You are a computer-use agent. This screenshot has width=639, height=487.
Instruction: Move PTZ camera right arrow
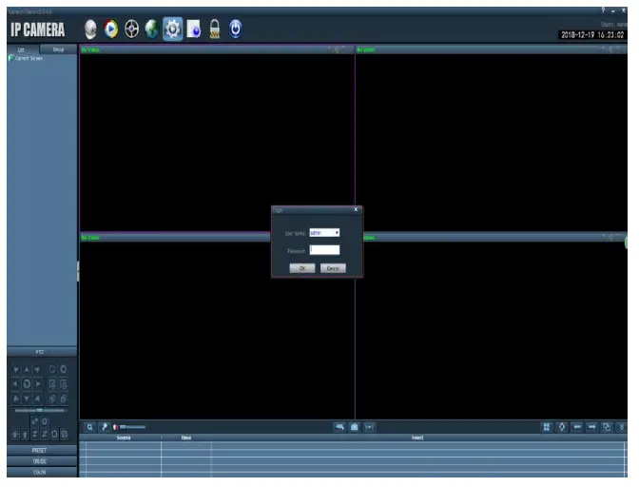pyautogui.click(x=37, y=384)
